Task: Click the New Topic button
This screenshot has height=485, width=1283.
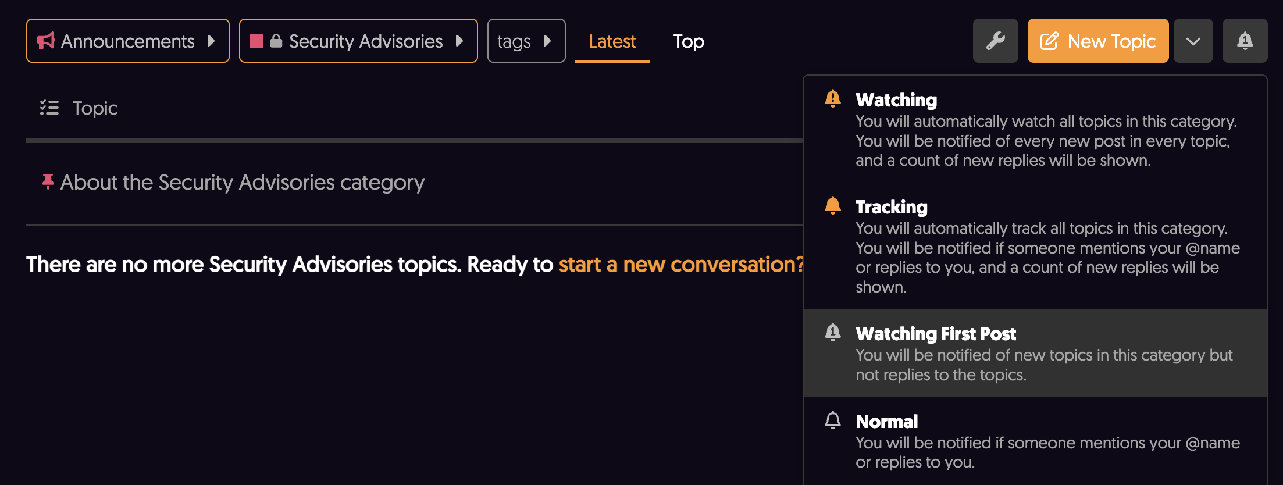Action: [1097, 41]
